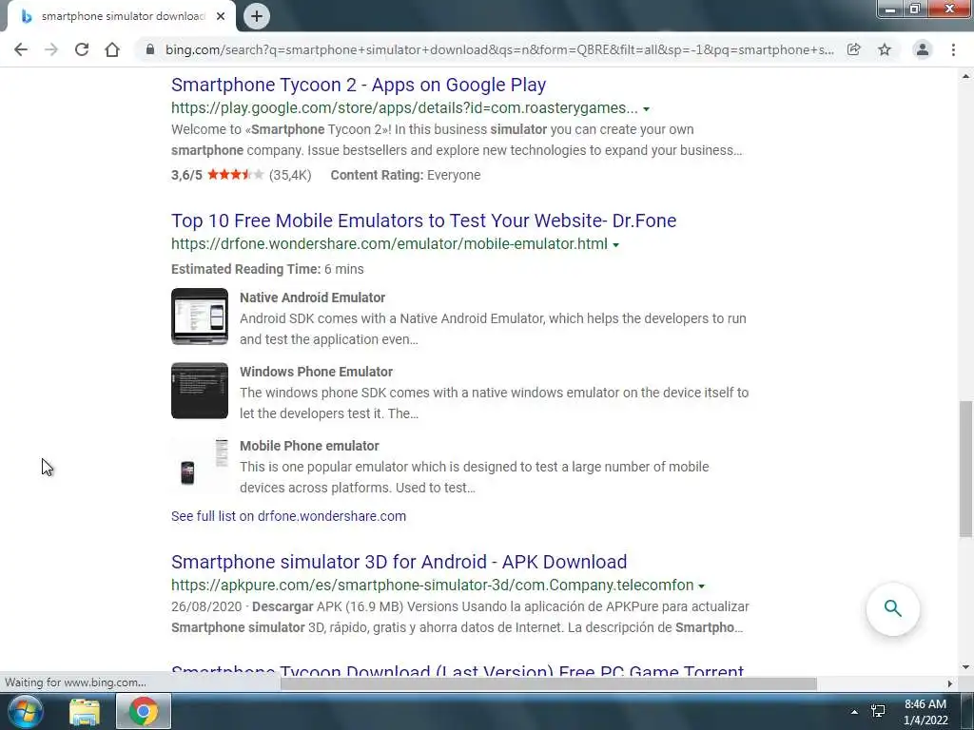The image size is (974, 730).
Task: Open a new tab with the plus button
Action: [x=257, y=16]
